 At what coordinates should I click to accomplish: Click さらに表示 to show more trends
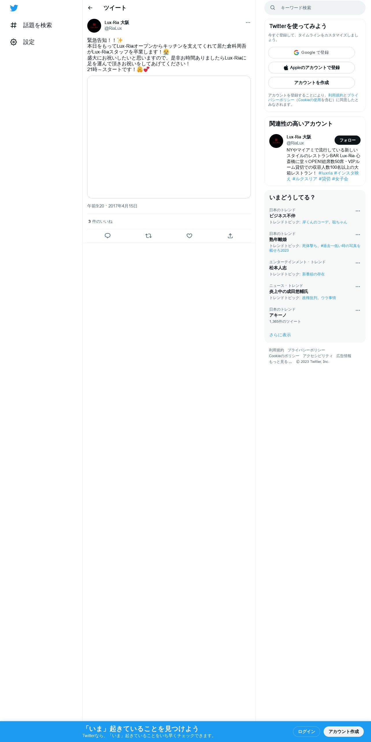coord(280,335)
